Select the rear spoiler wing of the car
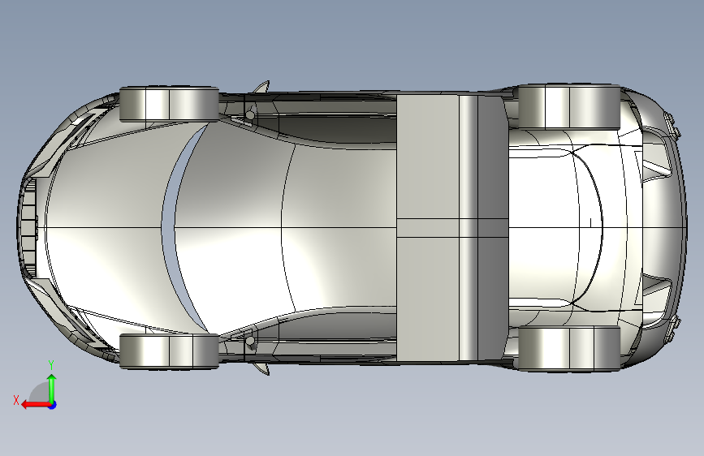The image size is (704, 456). [x=452, y=227]
